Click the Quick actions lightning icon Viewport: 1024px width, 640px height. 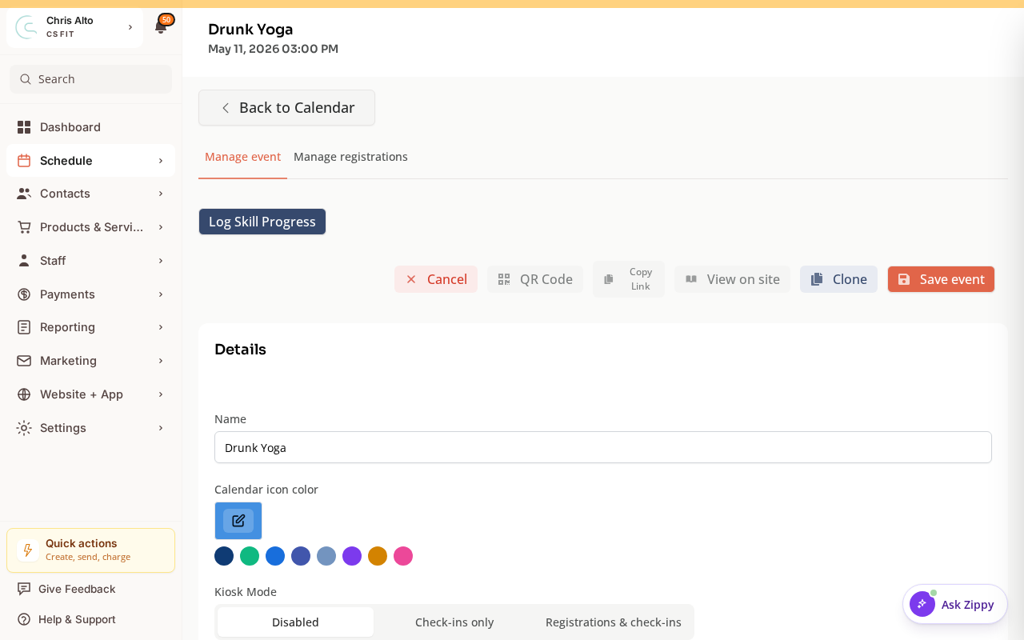(28, 550)
